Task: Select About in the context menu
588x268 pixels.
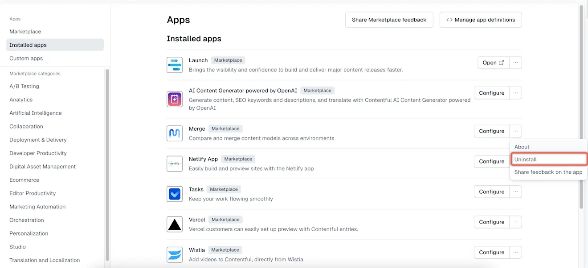Action: pos(548,147)
